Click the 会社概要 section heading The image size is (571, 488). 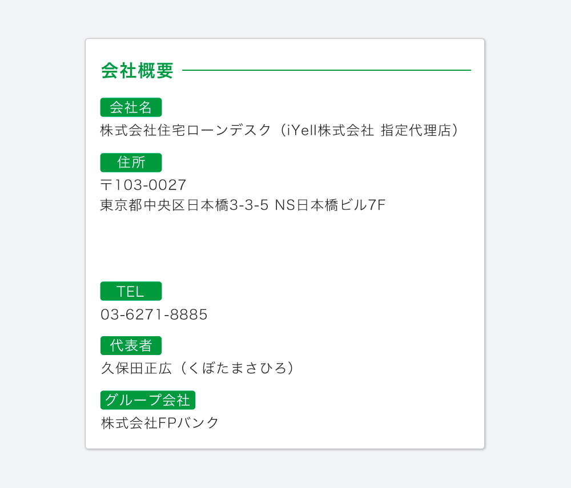tap(137, 70)
